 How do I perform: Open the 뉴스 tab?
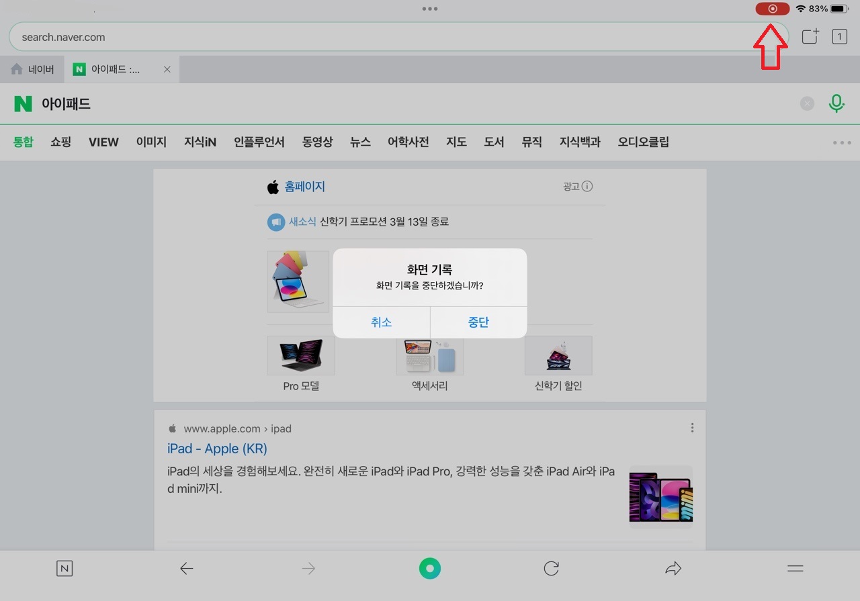(360, 142)
